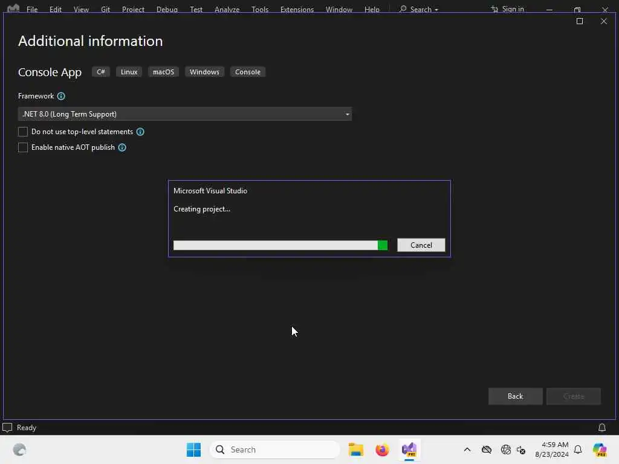Click the feedback icon in status bar
Viewport: 619px width, 464px height.
coord(7,428)
